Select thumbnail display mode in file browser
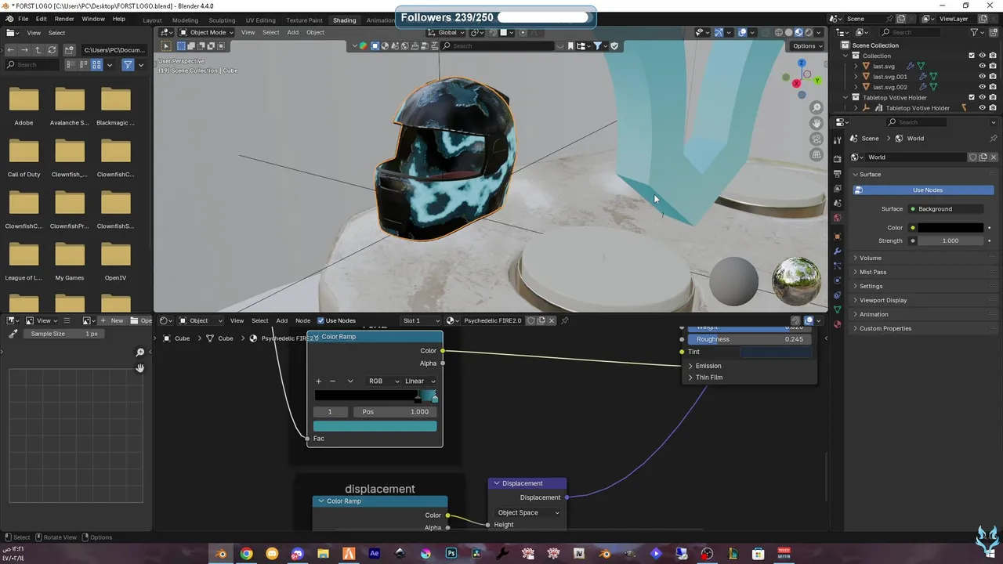 pos(96,65)
